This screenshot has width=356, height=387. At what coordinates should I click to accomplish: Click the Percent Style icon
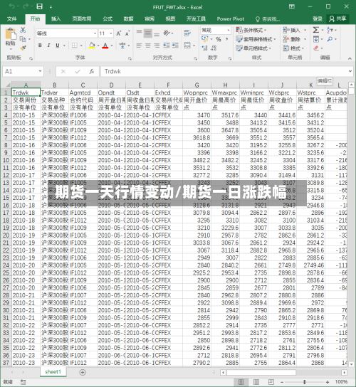[219, 39]
